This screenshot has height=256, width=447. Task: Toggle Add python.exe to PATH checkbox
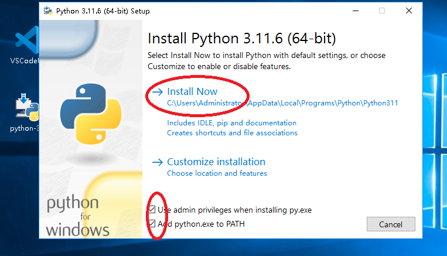[x=152, y=224]
